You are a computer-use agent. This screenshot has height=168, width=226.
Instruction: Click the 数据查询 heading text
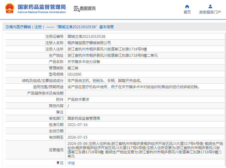click(88, 8)
